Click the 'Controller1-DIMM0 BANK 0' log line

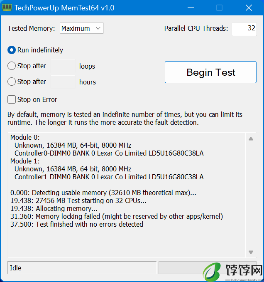click(x=109, y=177)
